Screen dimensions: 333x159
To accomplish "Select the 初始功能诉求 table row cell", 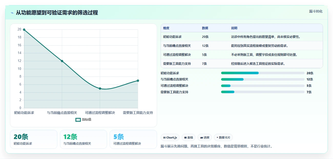I will point(172,37).
